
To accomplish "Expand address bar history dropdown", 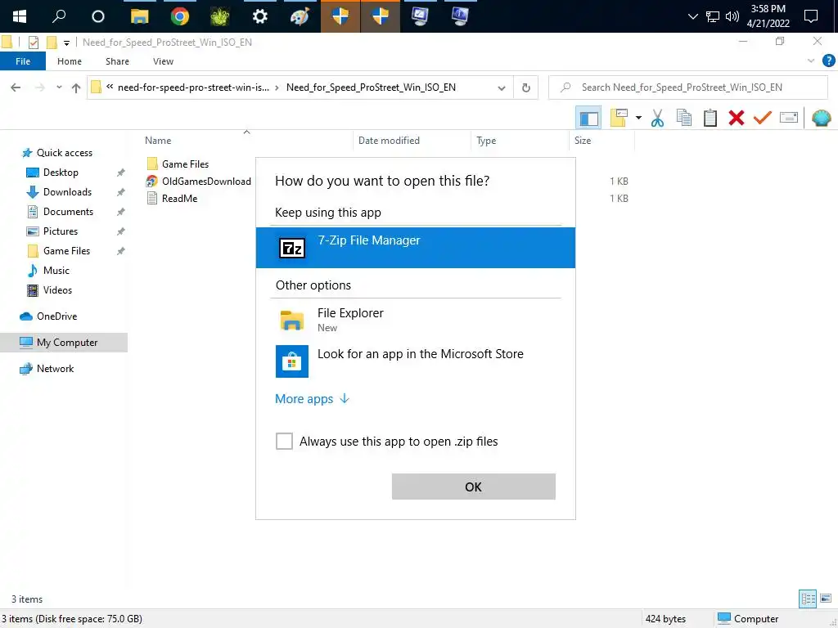I will point(502,88).
